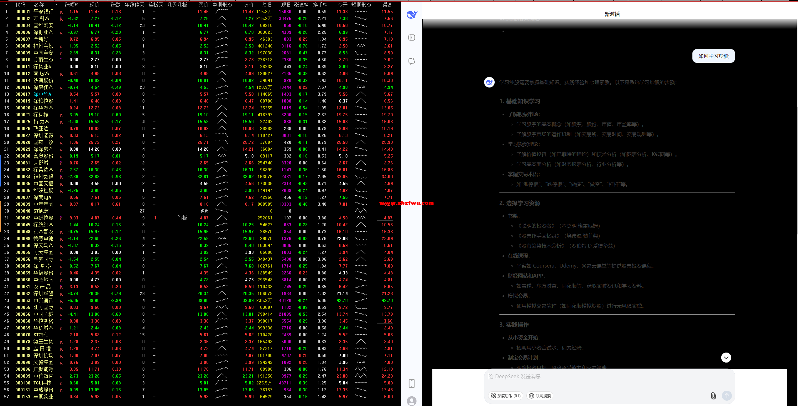Click the boxed 最高 value 3.66
This screenshot has height=406, width=798.
[385, 321]
